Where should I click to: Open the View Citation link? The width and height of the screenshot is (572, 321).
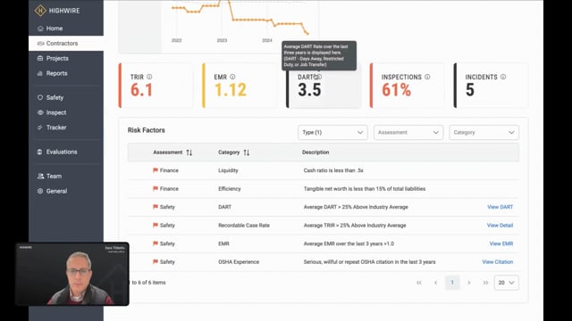[497, 261]
